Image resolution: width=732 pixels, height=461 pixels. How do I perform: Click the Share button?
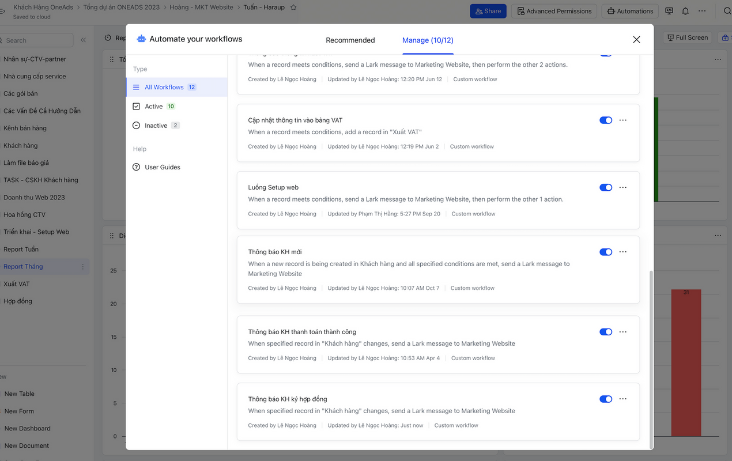(x=488, y=11)
